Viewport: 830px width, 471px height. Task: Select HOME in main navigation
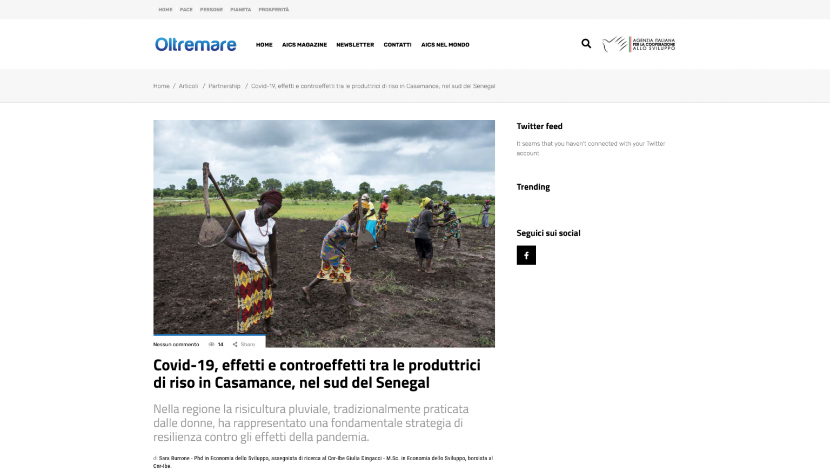(x=264, y=45)
